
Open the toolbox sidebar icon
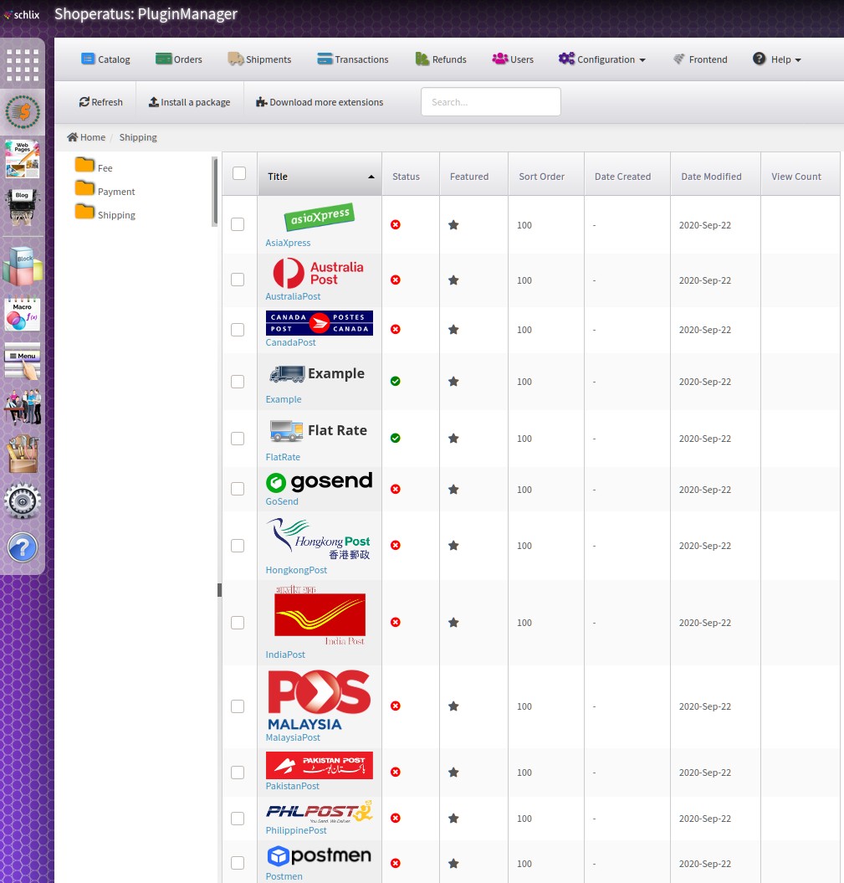(23, 454)
